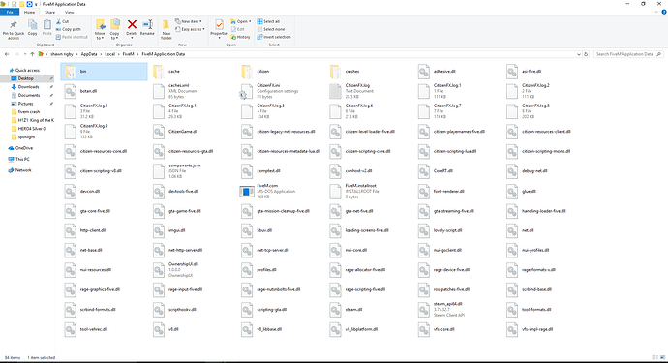
Task: Click Copy path in ribbon
Action: point(68,29)
